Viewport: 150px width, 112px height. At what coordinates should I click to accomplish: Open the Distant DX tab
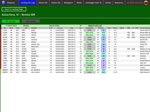pyautogui.click(x=43, y=3)
